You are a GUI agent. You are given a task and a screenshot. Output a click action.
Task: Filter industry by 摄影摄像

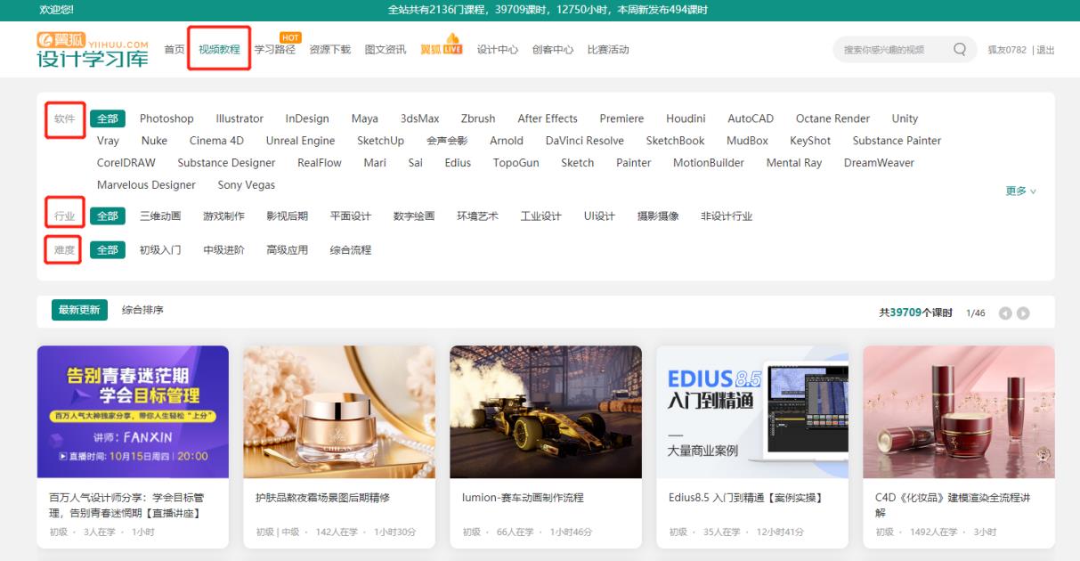click(658, 216)
